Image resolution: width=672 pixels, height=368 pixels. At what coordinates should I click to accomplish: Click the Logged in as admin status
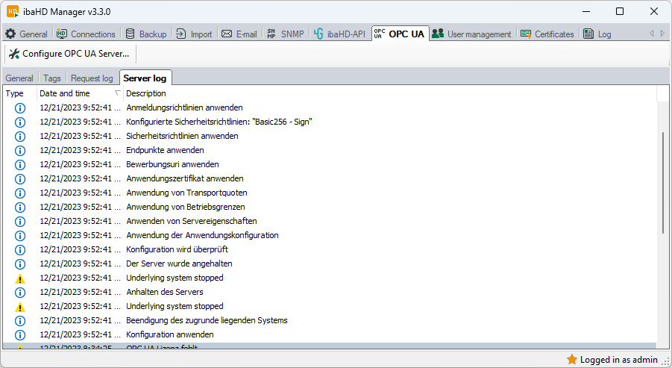click(x=612, y=360)
